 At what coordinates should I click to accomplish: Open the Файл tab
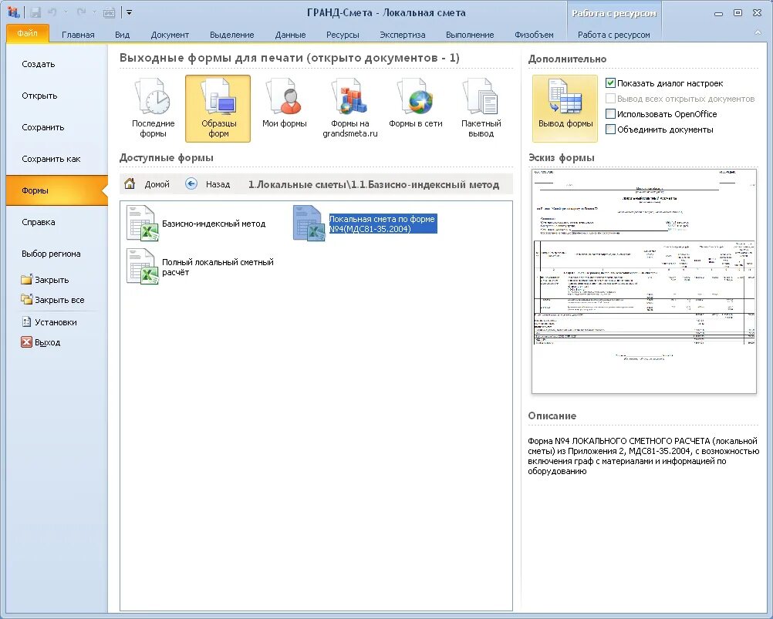click(28, 33)
